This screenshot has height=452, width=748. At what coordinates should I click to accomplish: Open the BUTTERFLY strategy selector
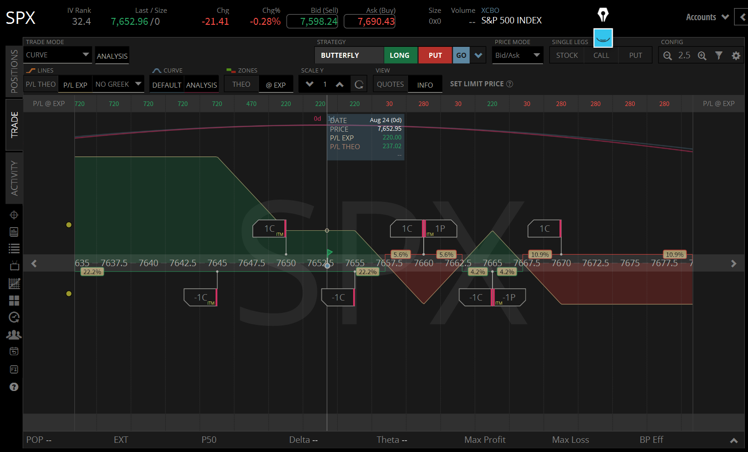(x=349, y=56)
